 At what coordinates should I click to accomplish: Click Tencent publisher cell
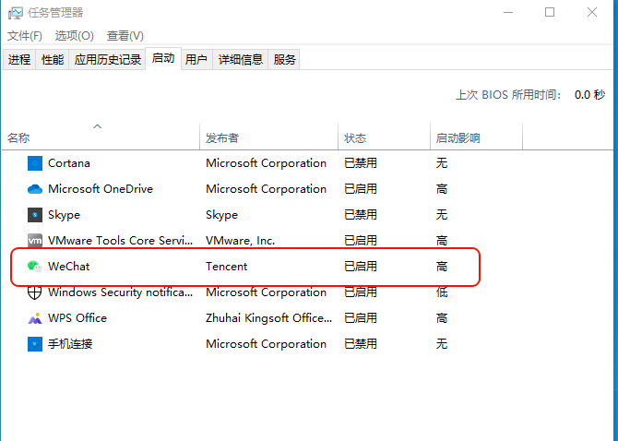pos(226,267)
